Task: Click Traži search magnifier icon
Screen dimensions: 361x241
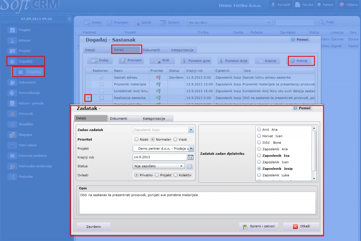Action: [321, 22]
